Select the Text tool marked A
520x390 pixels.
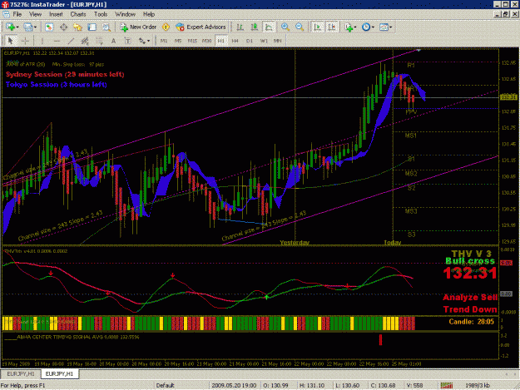pyautogui.click(x=113, y=41)
